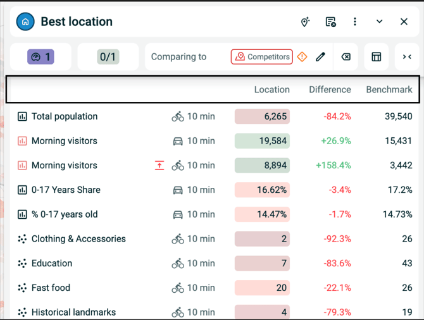
Task: Open the report list icon in header
Action: pyautogui.click(x=330, y=22)
